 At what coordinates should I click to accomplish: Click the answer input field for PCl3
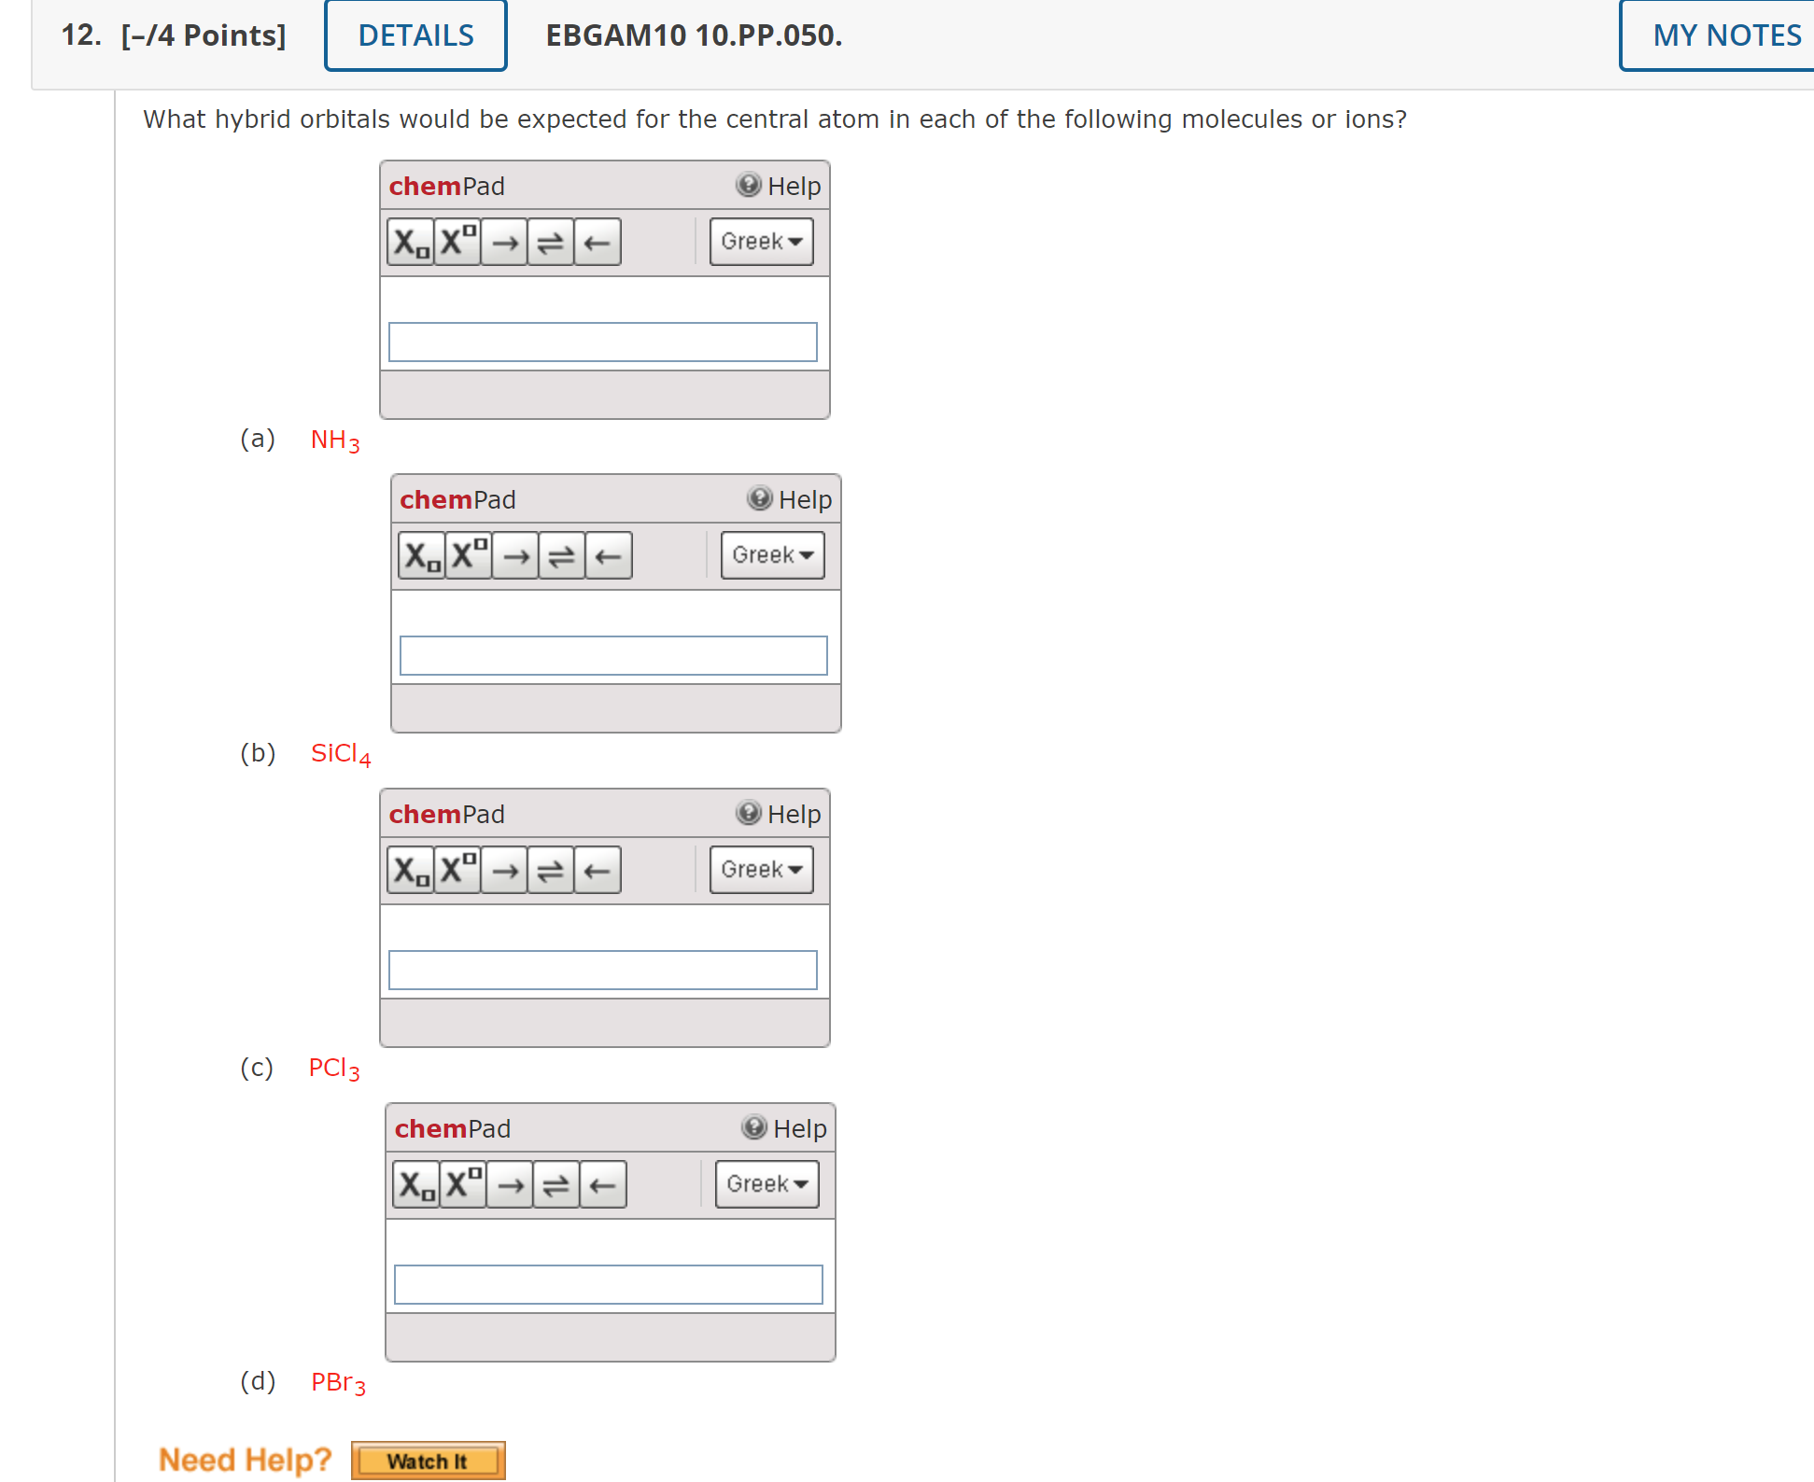click(602, 970)
